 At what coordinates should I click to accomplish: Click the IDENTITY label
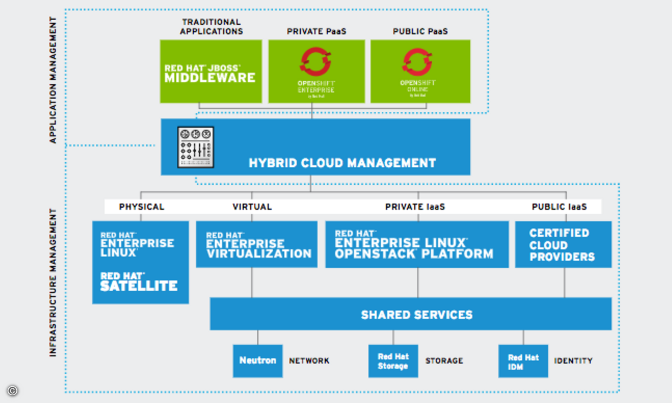573,361
